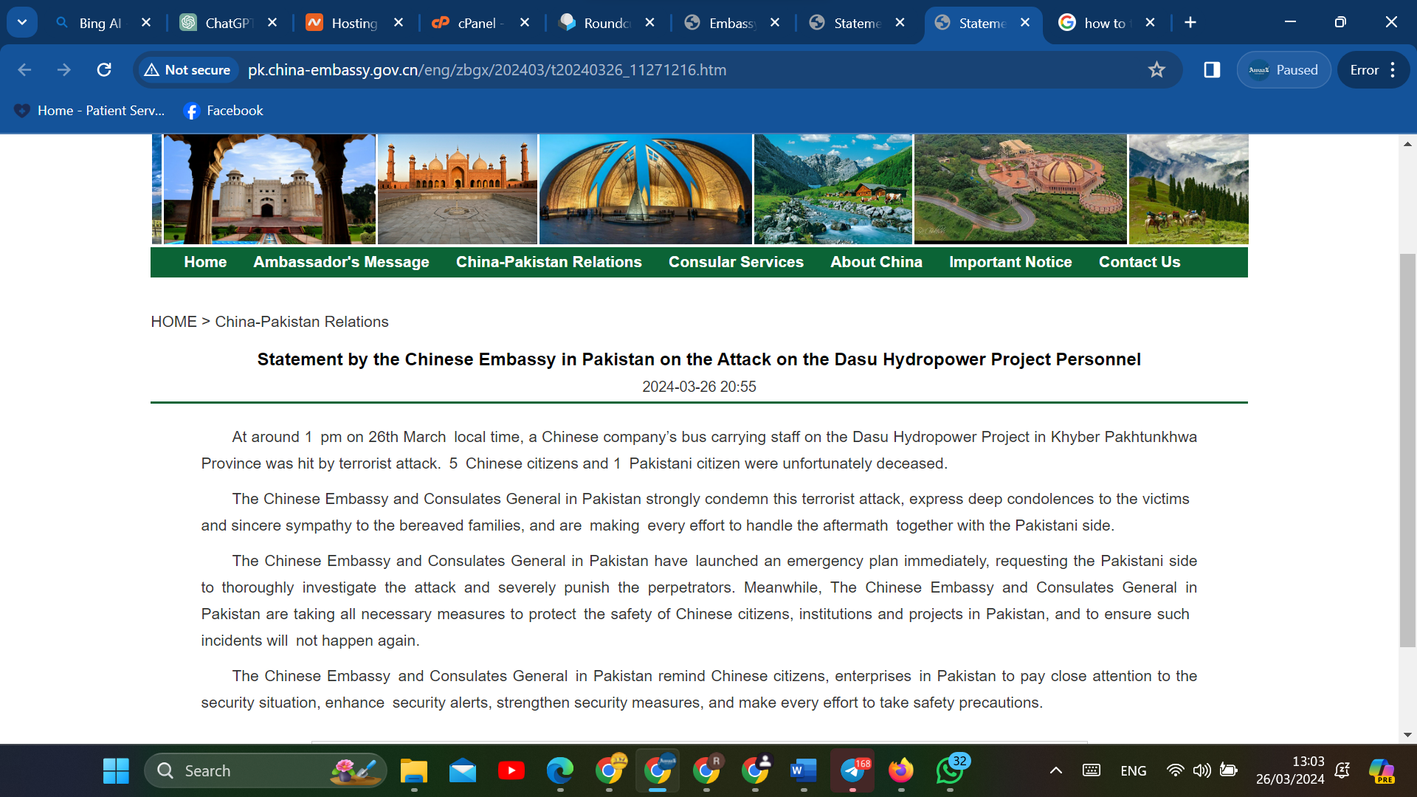Show hidden system tray icons
Viewport: 1417px width, 797px height.
[x=1056, y=770]
